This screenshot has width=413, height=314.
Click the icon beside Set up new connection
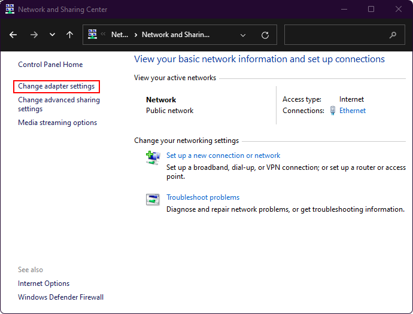coord(153,157)
